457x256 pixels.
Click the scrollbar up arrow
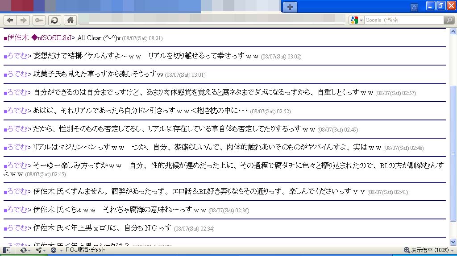(453, 32)
